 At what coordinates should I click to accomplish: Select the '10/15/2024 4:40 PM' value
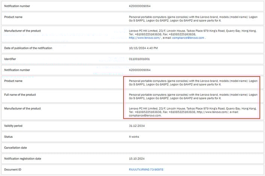click(143, 48)
